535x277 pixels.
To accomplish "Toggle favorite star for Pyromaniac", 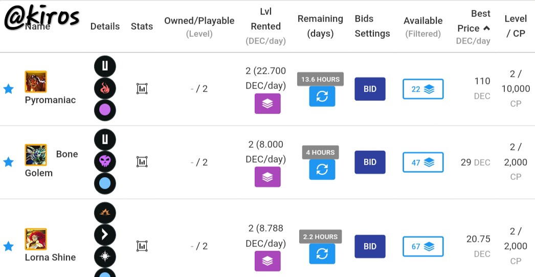I will tap(8, 89).
